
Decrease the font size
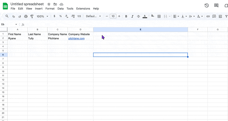(x=107, y=16)
